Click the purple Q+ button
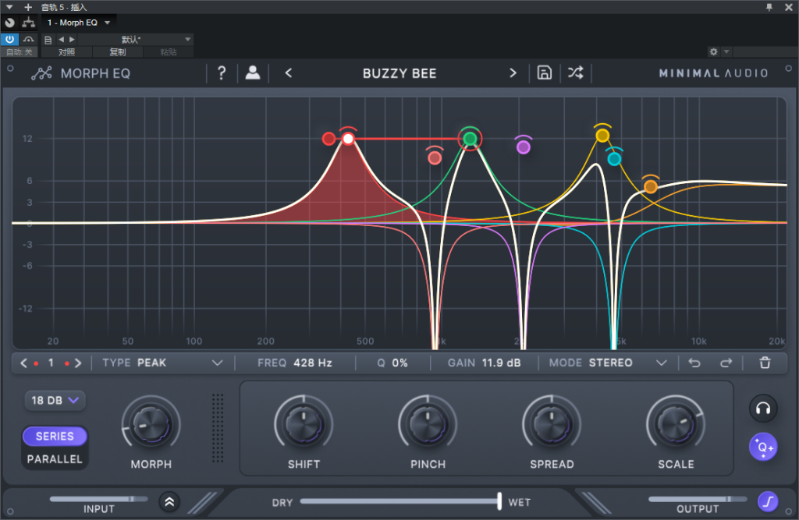Image resolution: width=799 pixels, height=520 pixels. click(763, 447)
